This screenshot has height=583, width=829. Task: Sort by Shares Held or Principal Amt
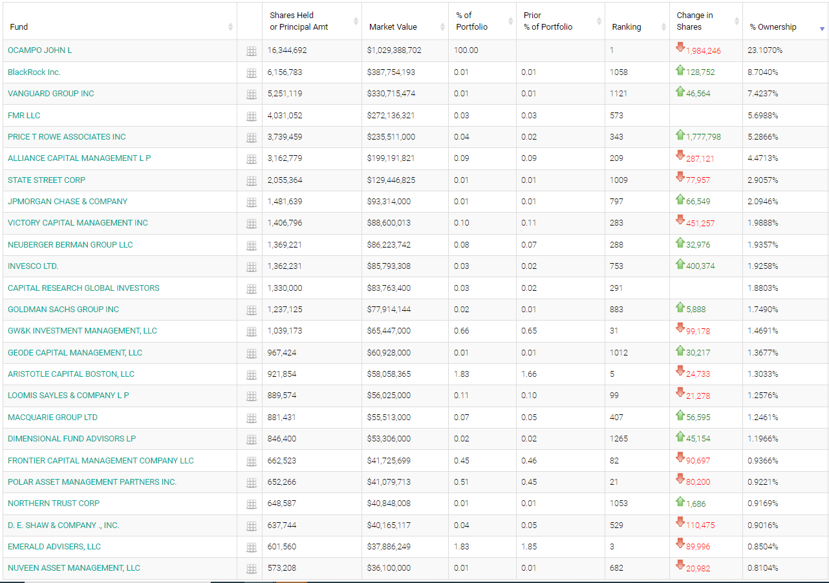(x=312, y=21)
